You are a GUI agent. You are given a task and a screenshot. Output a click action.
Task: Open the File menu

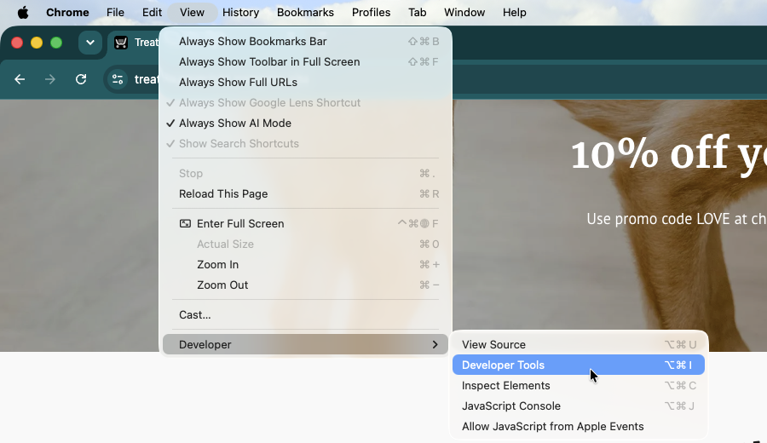tap(115, 12)
